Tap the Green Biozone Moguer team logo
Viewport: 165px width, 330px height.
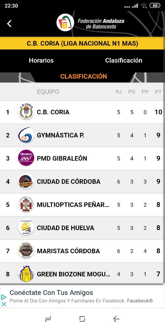[26, 274]
